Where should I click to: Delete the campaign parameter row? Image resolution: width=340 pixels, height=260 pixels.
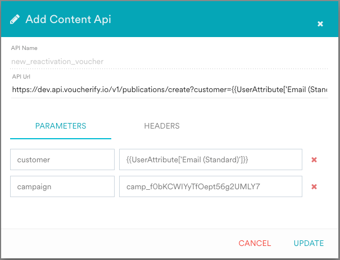pos(314,187)
